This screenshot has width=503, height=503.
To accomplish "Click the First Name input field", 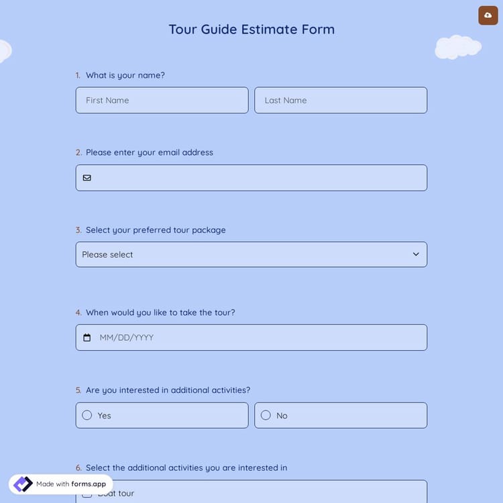I will pos(162,101).
